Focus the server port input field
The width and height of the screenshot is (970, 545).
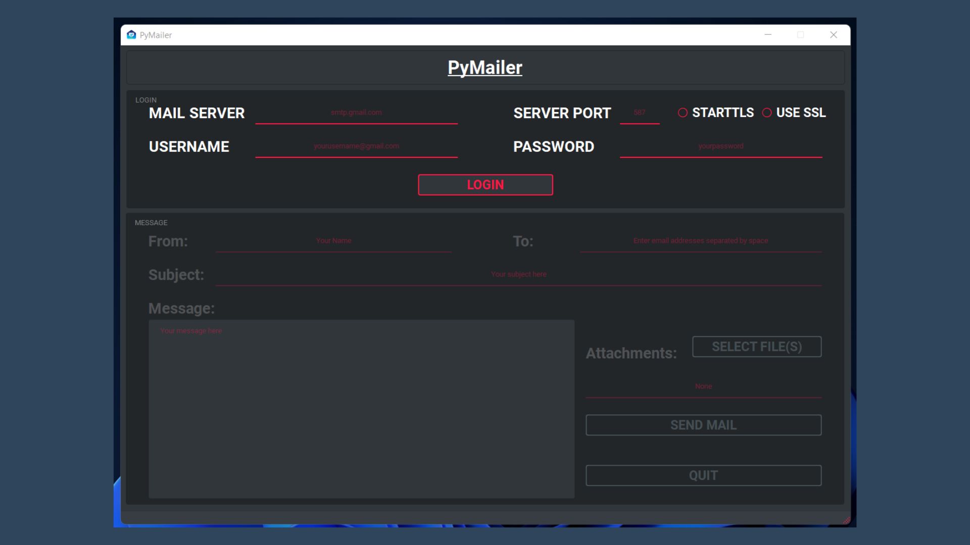(x=640, y=113)
